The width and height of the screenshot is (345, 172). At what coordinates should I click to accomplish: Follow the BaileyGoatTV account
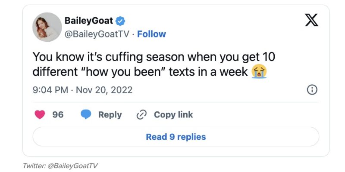[x=151, y=34]
